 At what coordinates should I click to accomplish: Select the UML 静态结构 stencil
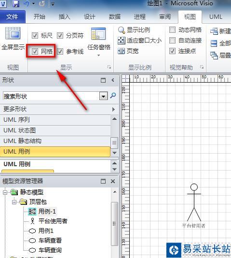[55, 141]
